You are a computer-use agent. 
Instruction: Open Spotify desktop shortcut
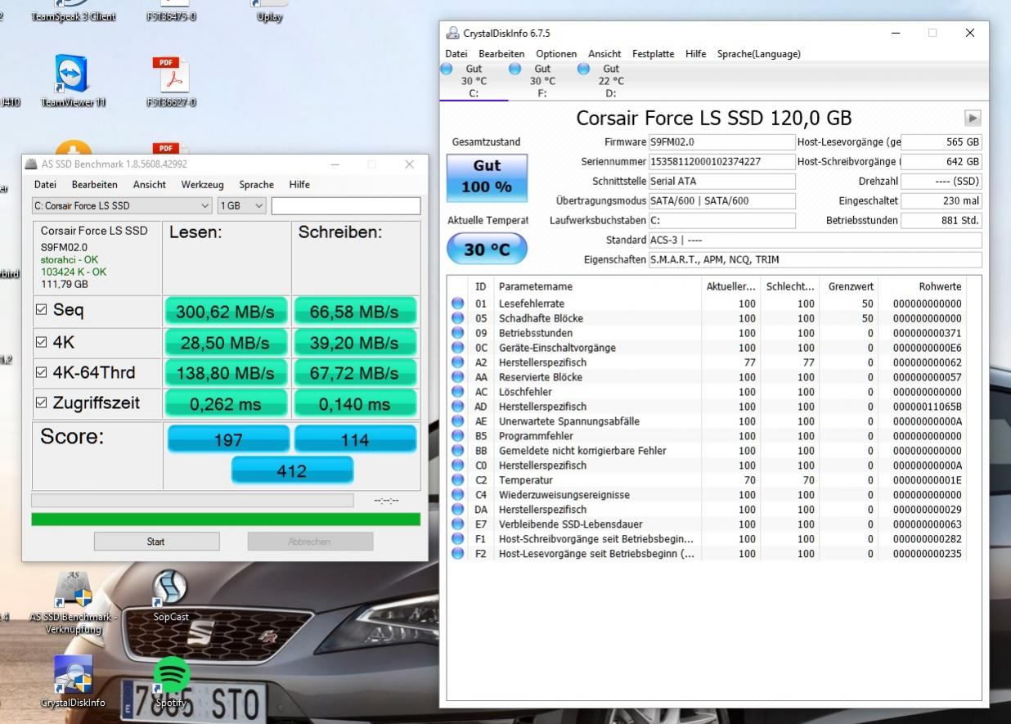[x=172, y=681]
